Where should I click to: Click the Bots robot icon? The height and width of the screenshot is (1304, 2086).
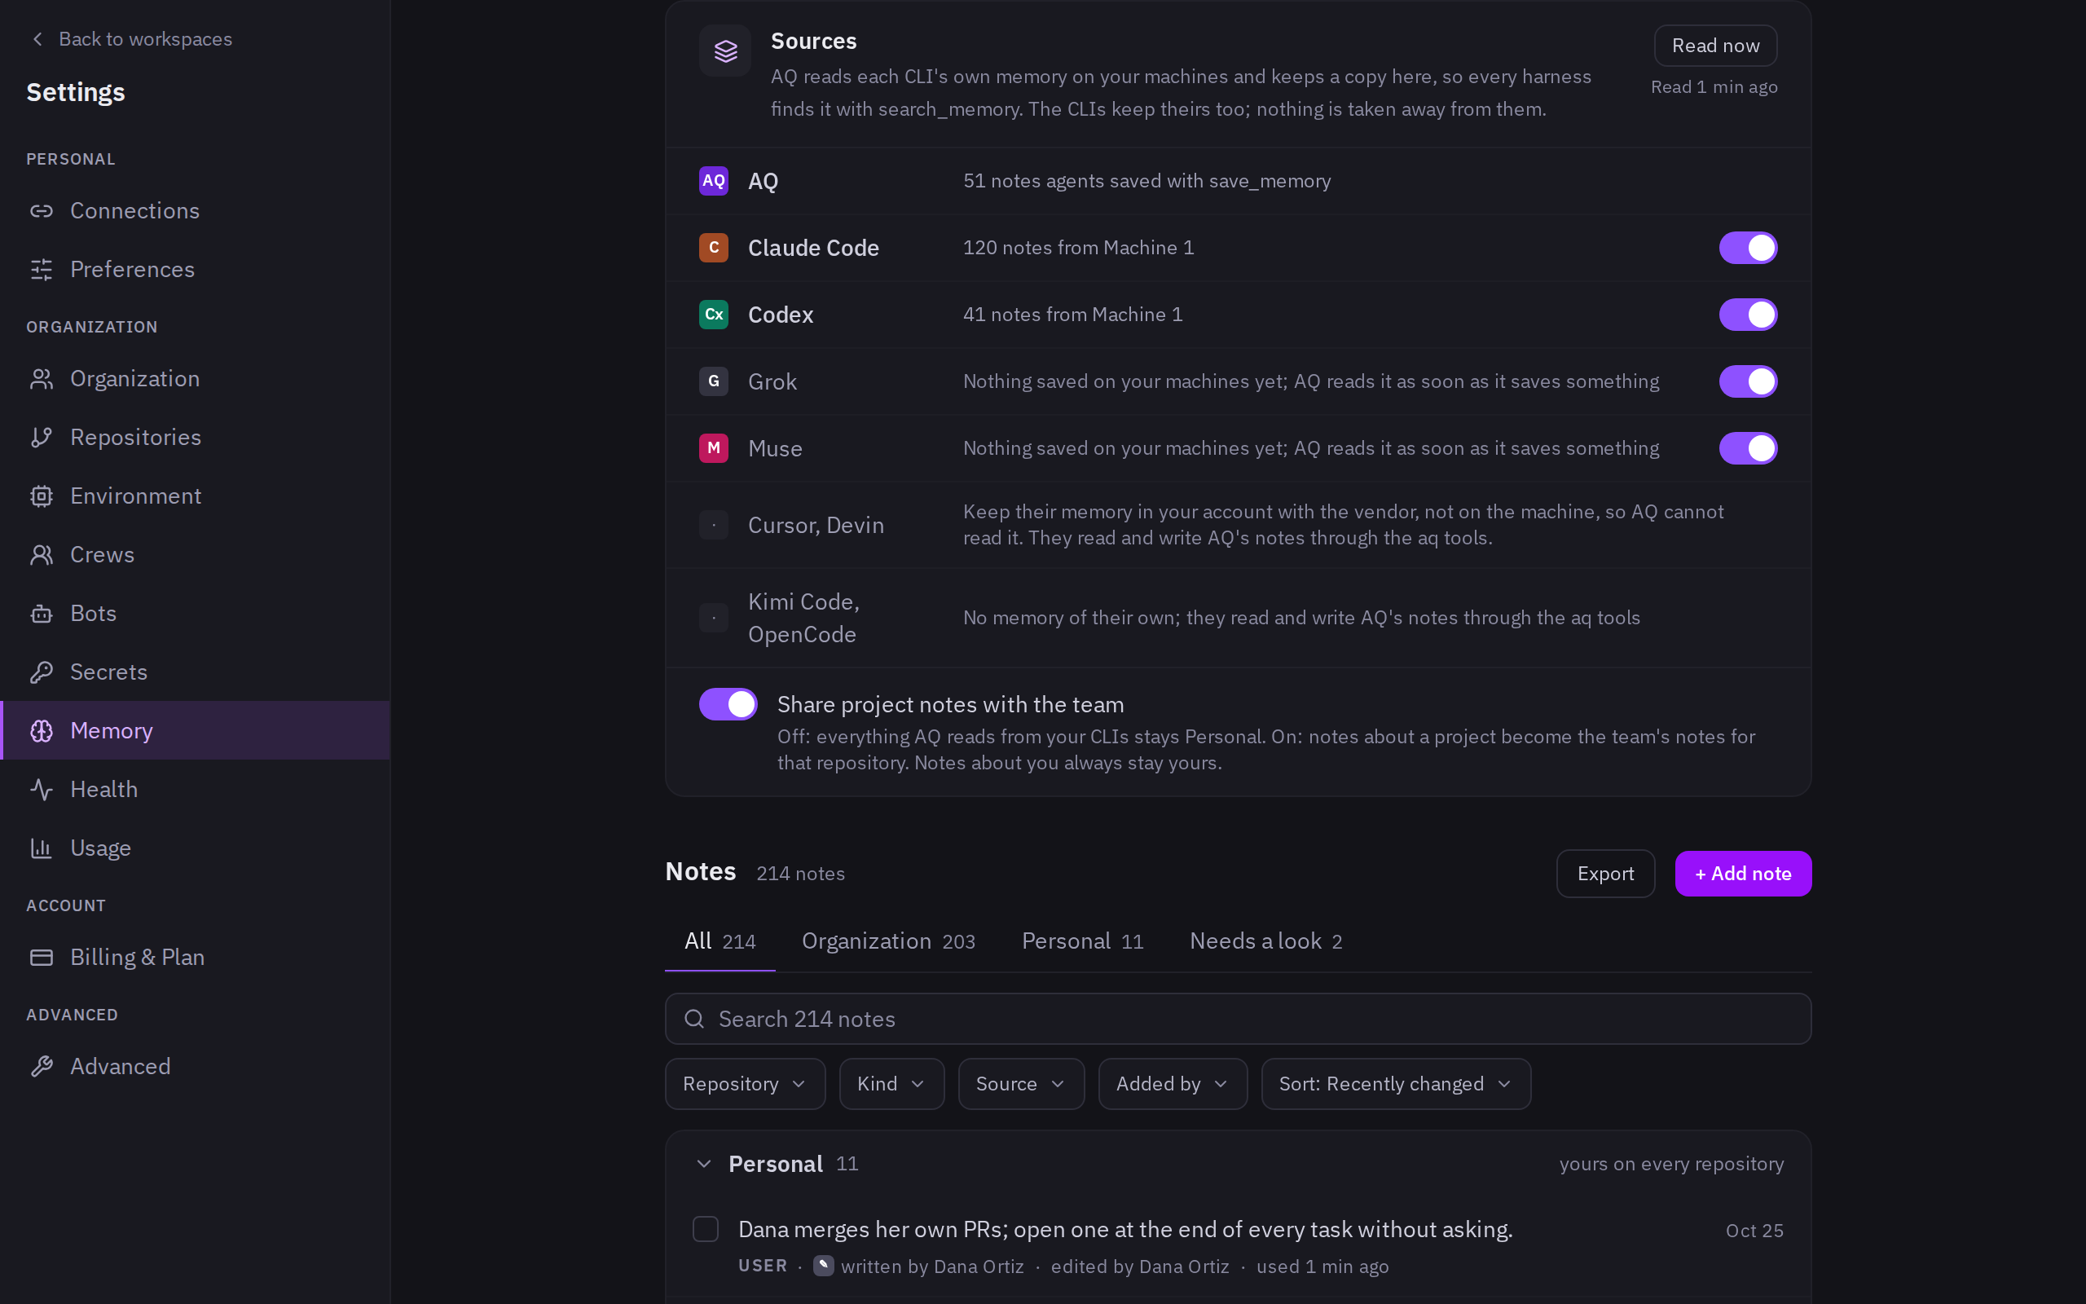(42, 613)
